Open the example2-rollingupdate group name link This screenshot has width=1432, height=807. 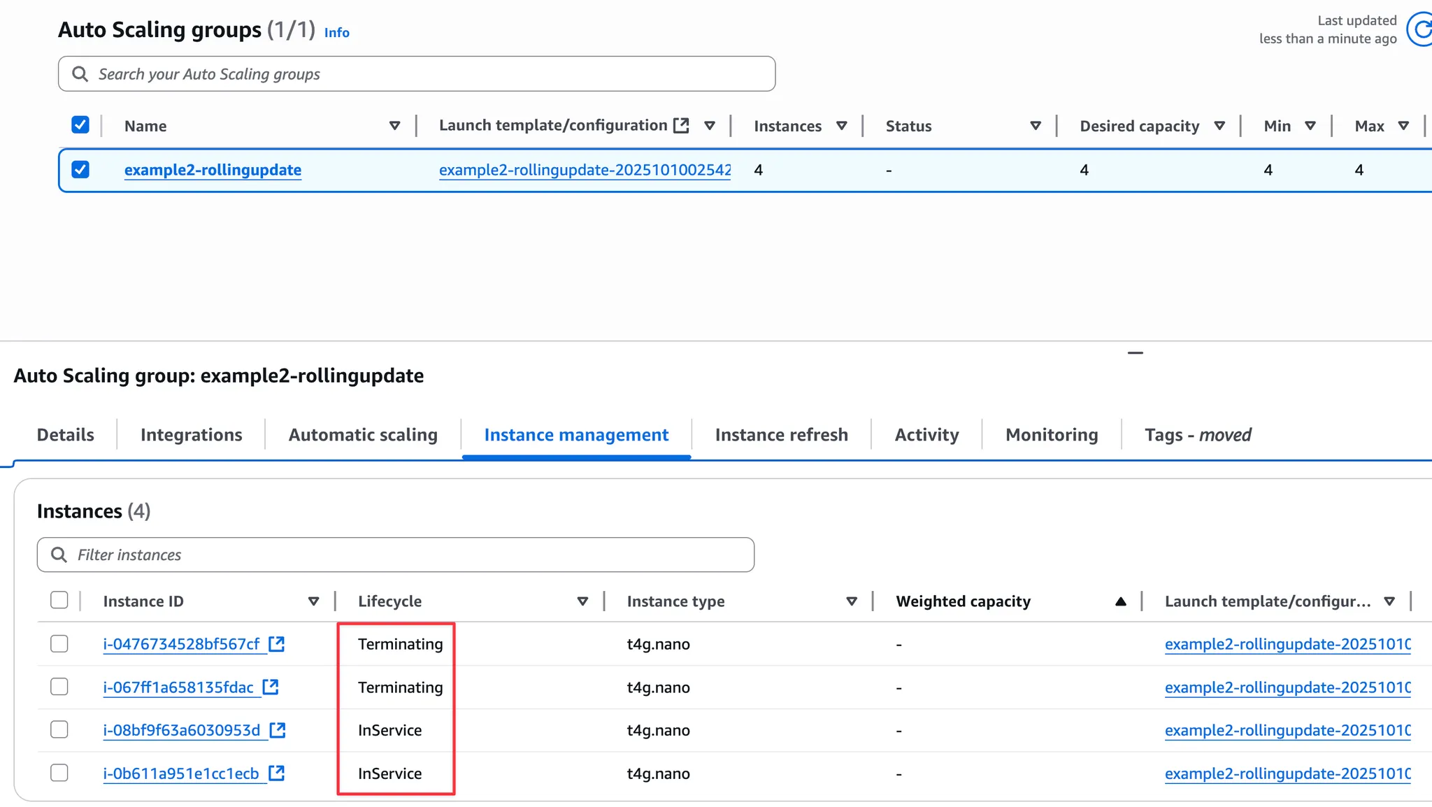213,170
